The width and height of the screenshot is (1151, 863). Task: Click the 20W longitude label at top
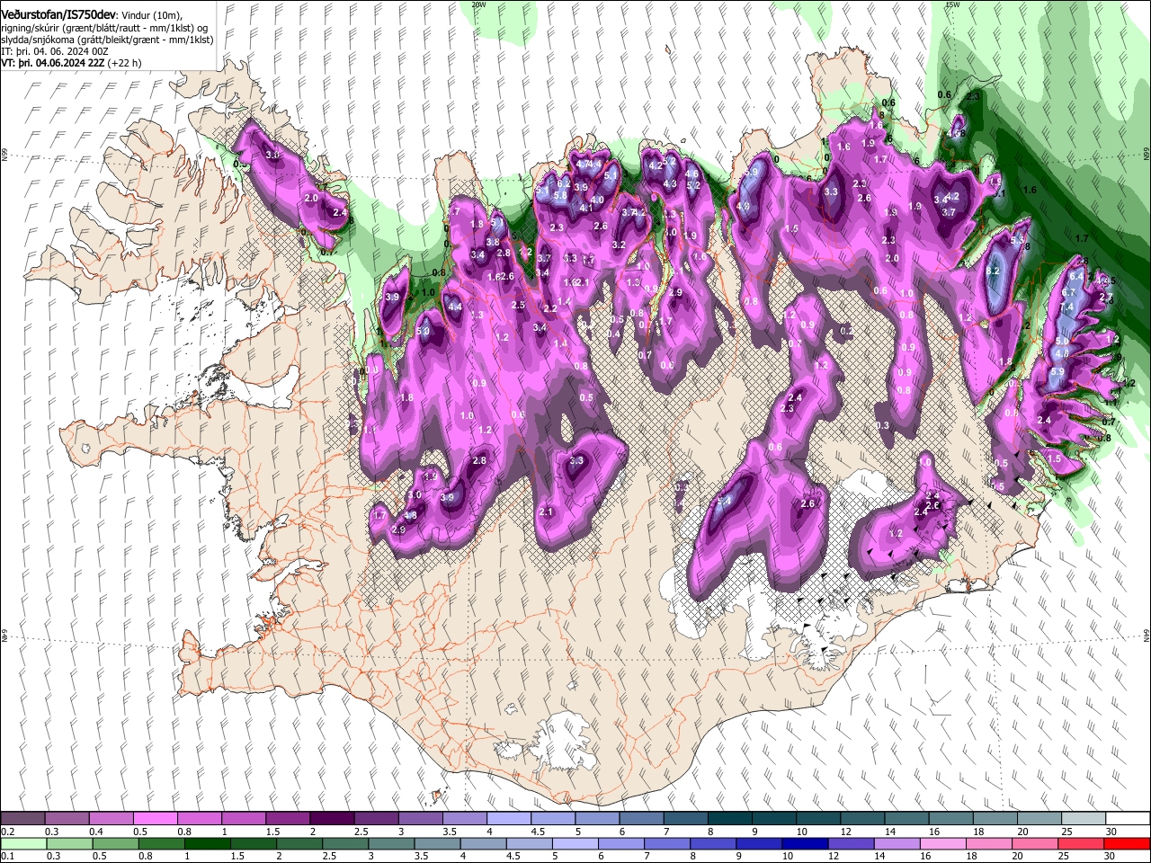tap(478, 4)
